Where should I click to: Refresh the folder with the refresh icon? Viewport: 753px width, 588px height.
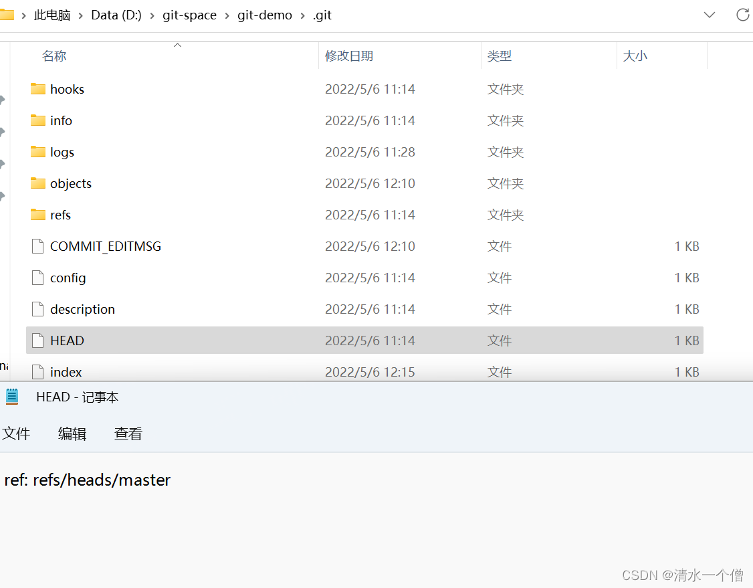pyautogui.click(x=743, y=15)
